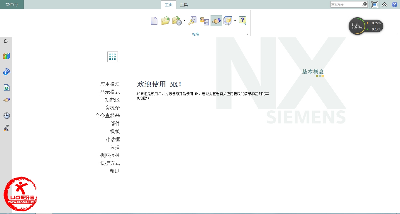Open the blue help circle icon at top-right
Screen dimensions: 400x214
click(394, 4)
